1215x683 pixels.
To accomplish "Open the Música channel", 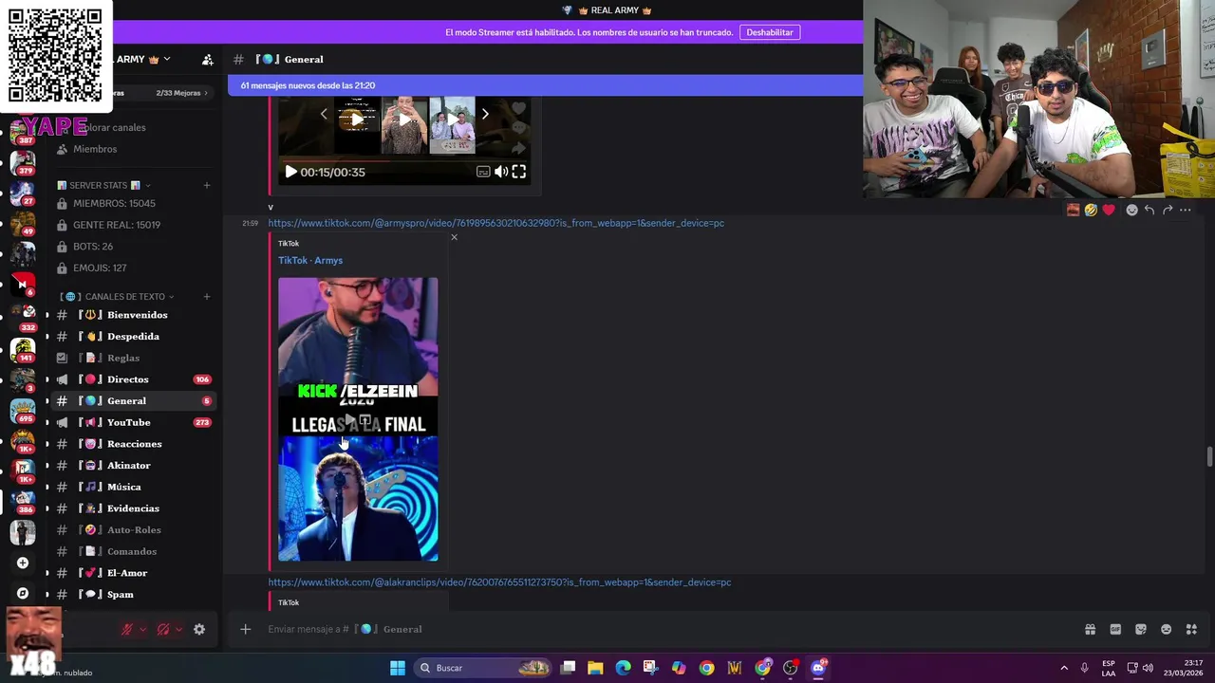I will (132, 487).
